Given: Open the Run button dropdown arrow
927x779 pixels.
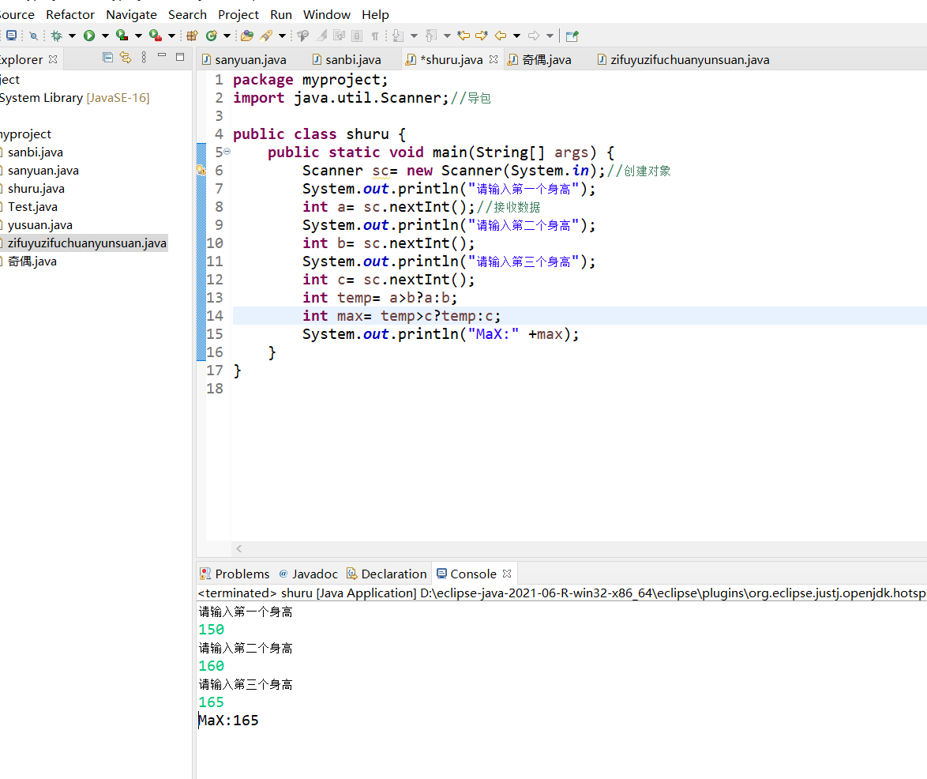Looking at the screenshot, I should click(105, 36).
